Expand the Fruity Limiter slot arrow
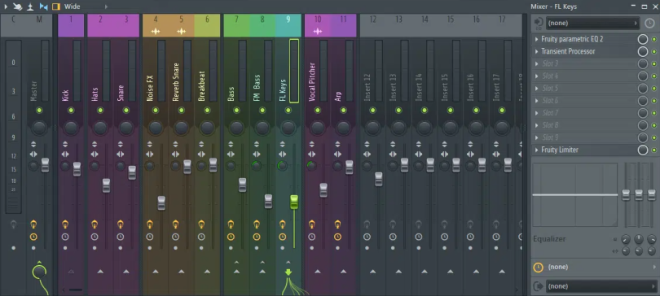 point(536,150)
